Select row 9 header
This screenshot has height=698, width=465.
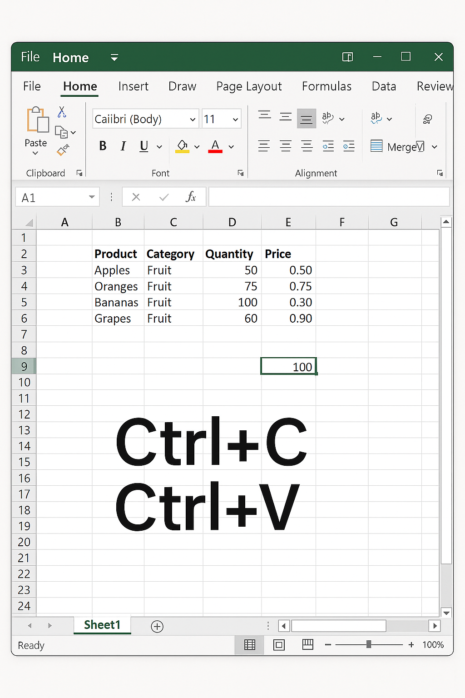[x=24, y=366]
